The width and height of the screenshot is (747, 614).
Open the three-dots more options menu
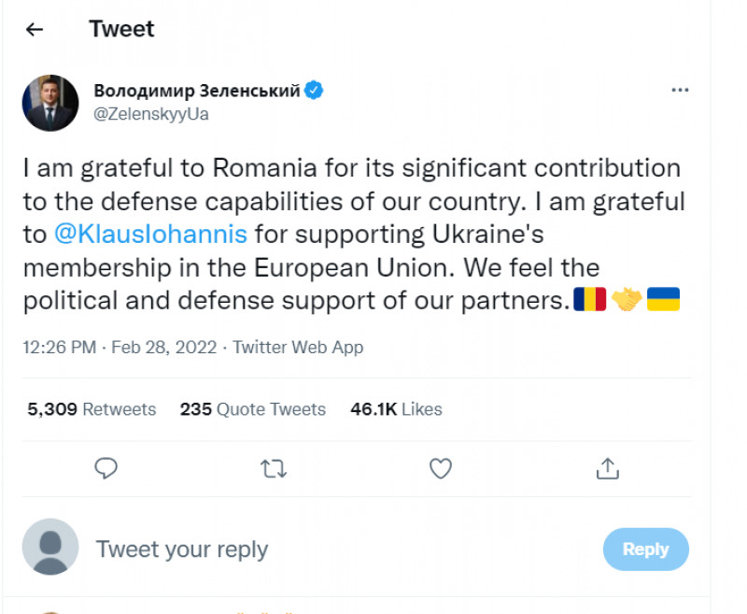[x=680, y=90]
